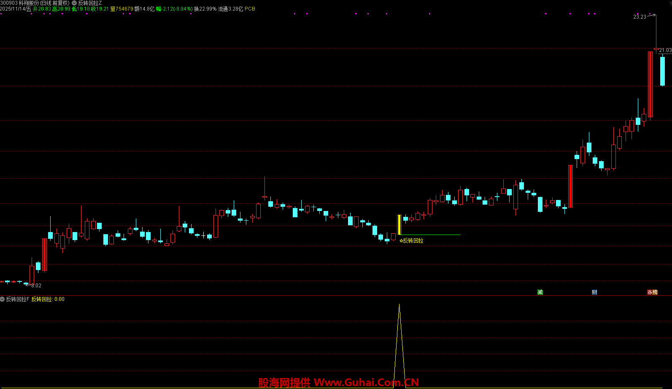Click the yellow indicator spike peak

pos(399,305)
